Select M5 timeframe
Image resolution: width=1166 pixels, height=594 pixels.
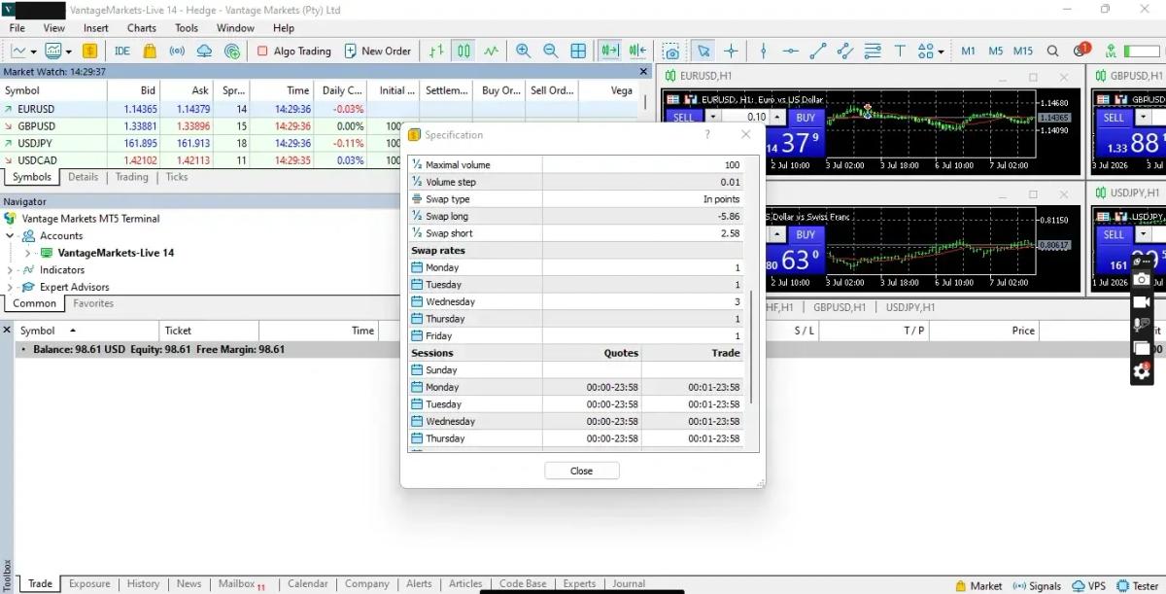(996, 51)
